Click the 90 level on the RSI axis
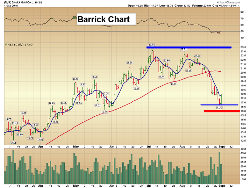The width and height of the screenshot is (250, 188). coord(242,12)
